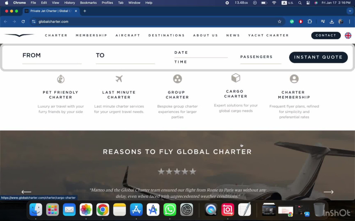Viewport: 355px width, 221px height.
Task: Click the Charter Membership person icon
Action: pyautogui.click(x=294, y=79)
